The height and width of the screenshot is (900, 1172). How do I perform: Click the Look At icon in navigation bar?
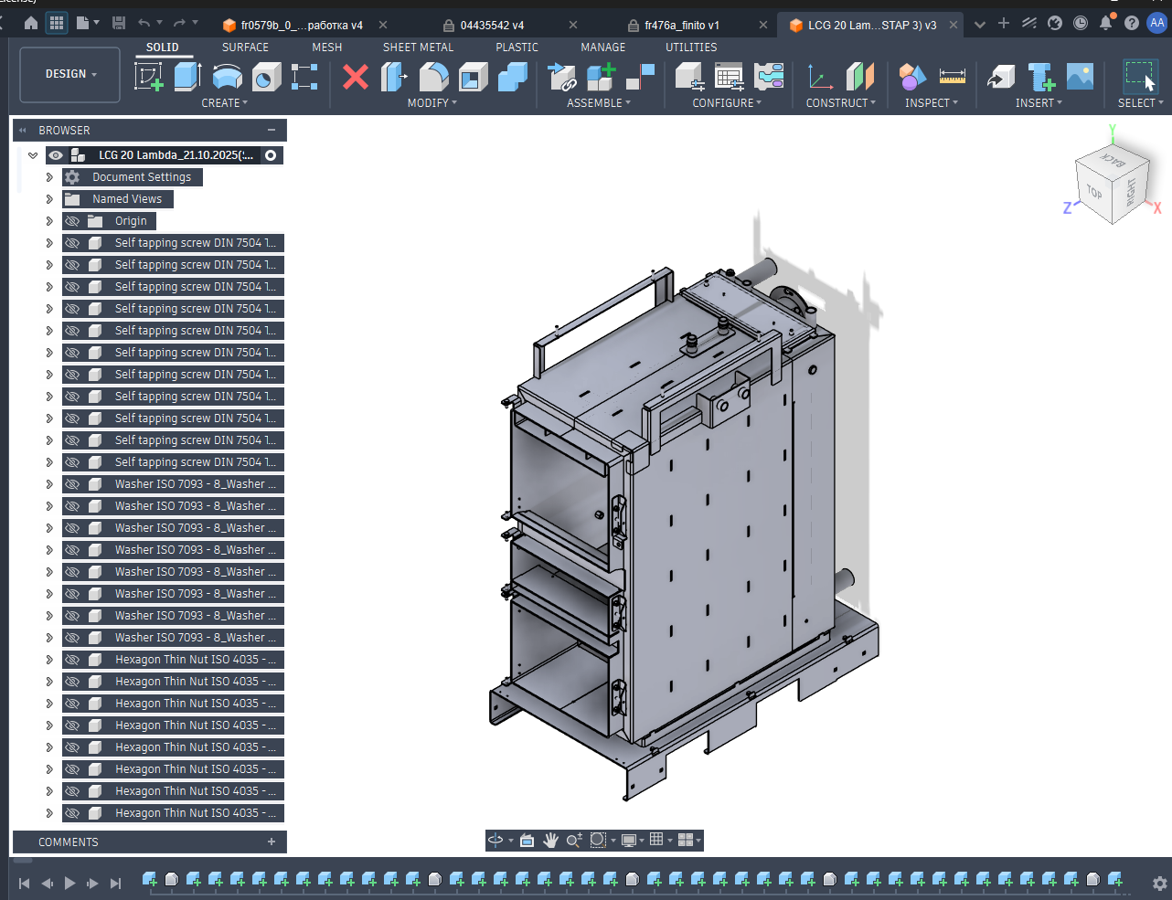click(x=527, y=840)
